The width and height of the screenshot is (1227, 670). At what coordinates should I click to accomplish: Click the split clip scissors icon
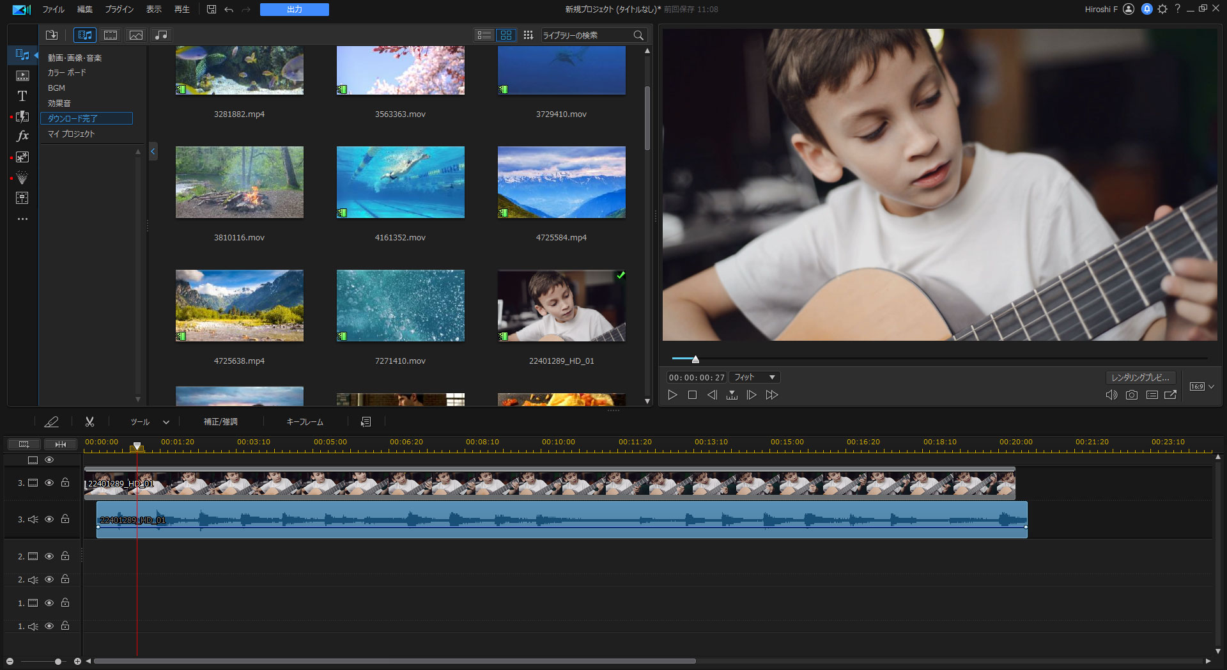click(89, 422)
